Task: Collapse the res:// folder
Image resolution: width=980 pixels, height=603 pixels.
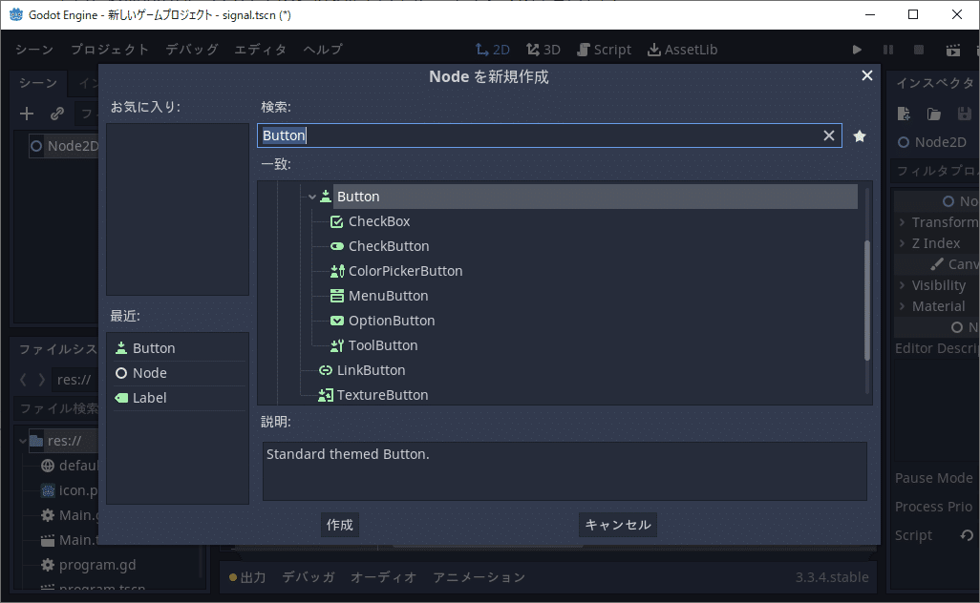Action: tap(23, 442)
